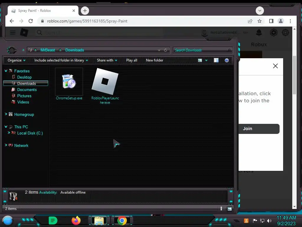Screen dimensions: 302x227
Task: Open the view options dropdown arrow
Action: tap(206, 60)
